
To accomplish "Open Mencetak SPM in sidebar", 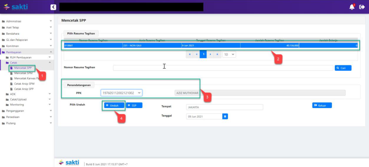I will [24, 73].
